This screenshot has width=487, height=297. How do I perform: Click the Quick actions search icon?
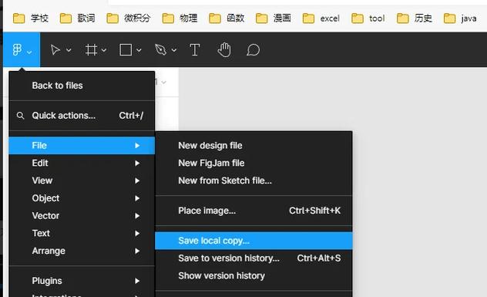[21, 116]
